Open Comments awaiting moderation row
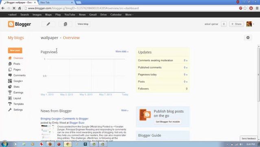The image size is (260, 147). click(x=163, y=60)
